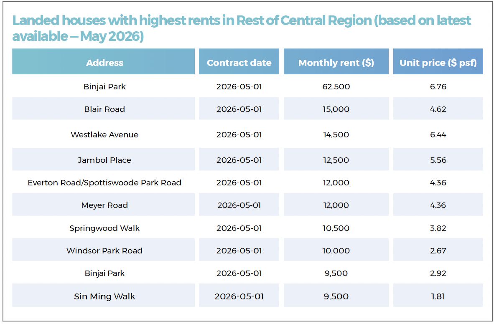Click the 9,500 rent in Sin Ming Walk row
The width and height of the screenshot is (494, 324).
tap(336, 296)
